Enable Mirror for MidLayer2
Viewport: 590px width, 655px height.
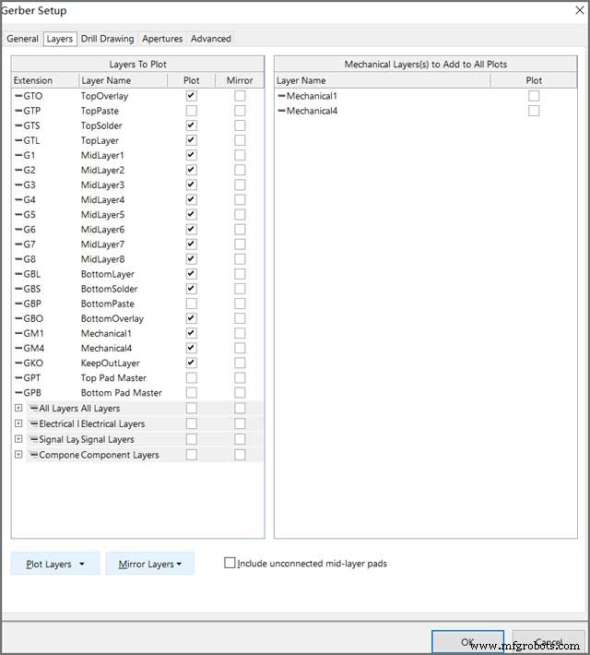click(240, 170)
